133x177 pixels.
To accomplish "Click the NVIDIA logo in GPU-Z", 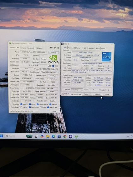I will click(53, 60).
